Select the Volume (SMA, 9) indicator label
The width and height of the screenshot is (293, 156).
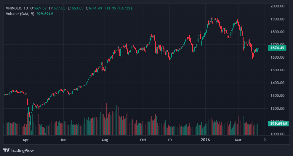(20, 14)
